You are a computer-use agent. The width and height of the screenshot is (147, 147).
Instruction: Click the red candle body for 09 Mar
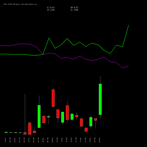[x=53, y=98]
